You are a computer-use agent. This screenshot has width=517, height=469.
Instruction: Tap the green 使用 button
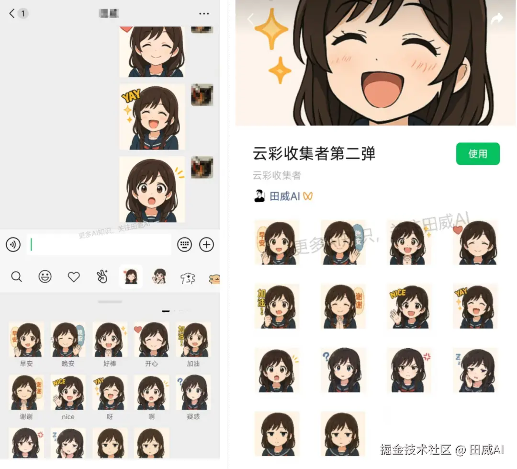(x=478, y=154)
